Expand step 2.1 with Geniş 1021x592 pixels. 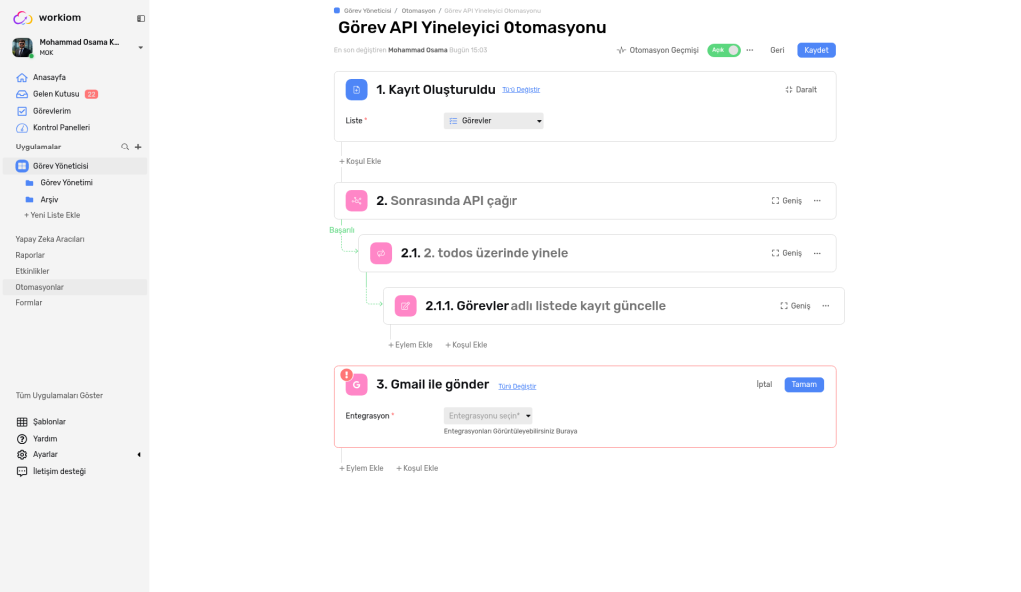click(786, 254)
